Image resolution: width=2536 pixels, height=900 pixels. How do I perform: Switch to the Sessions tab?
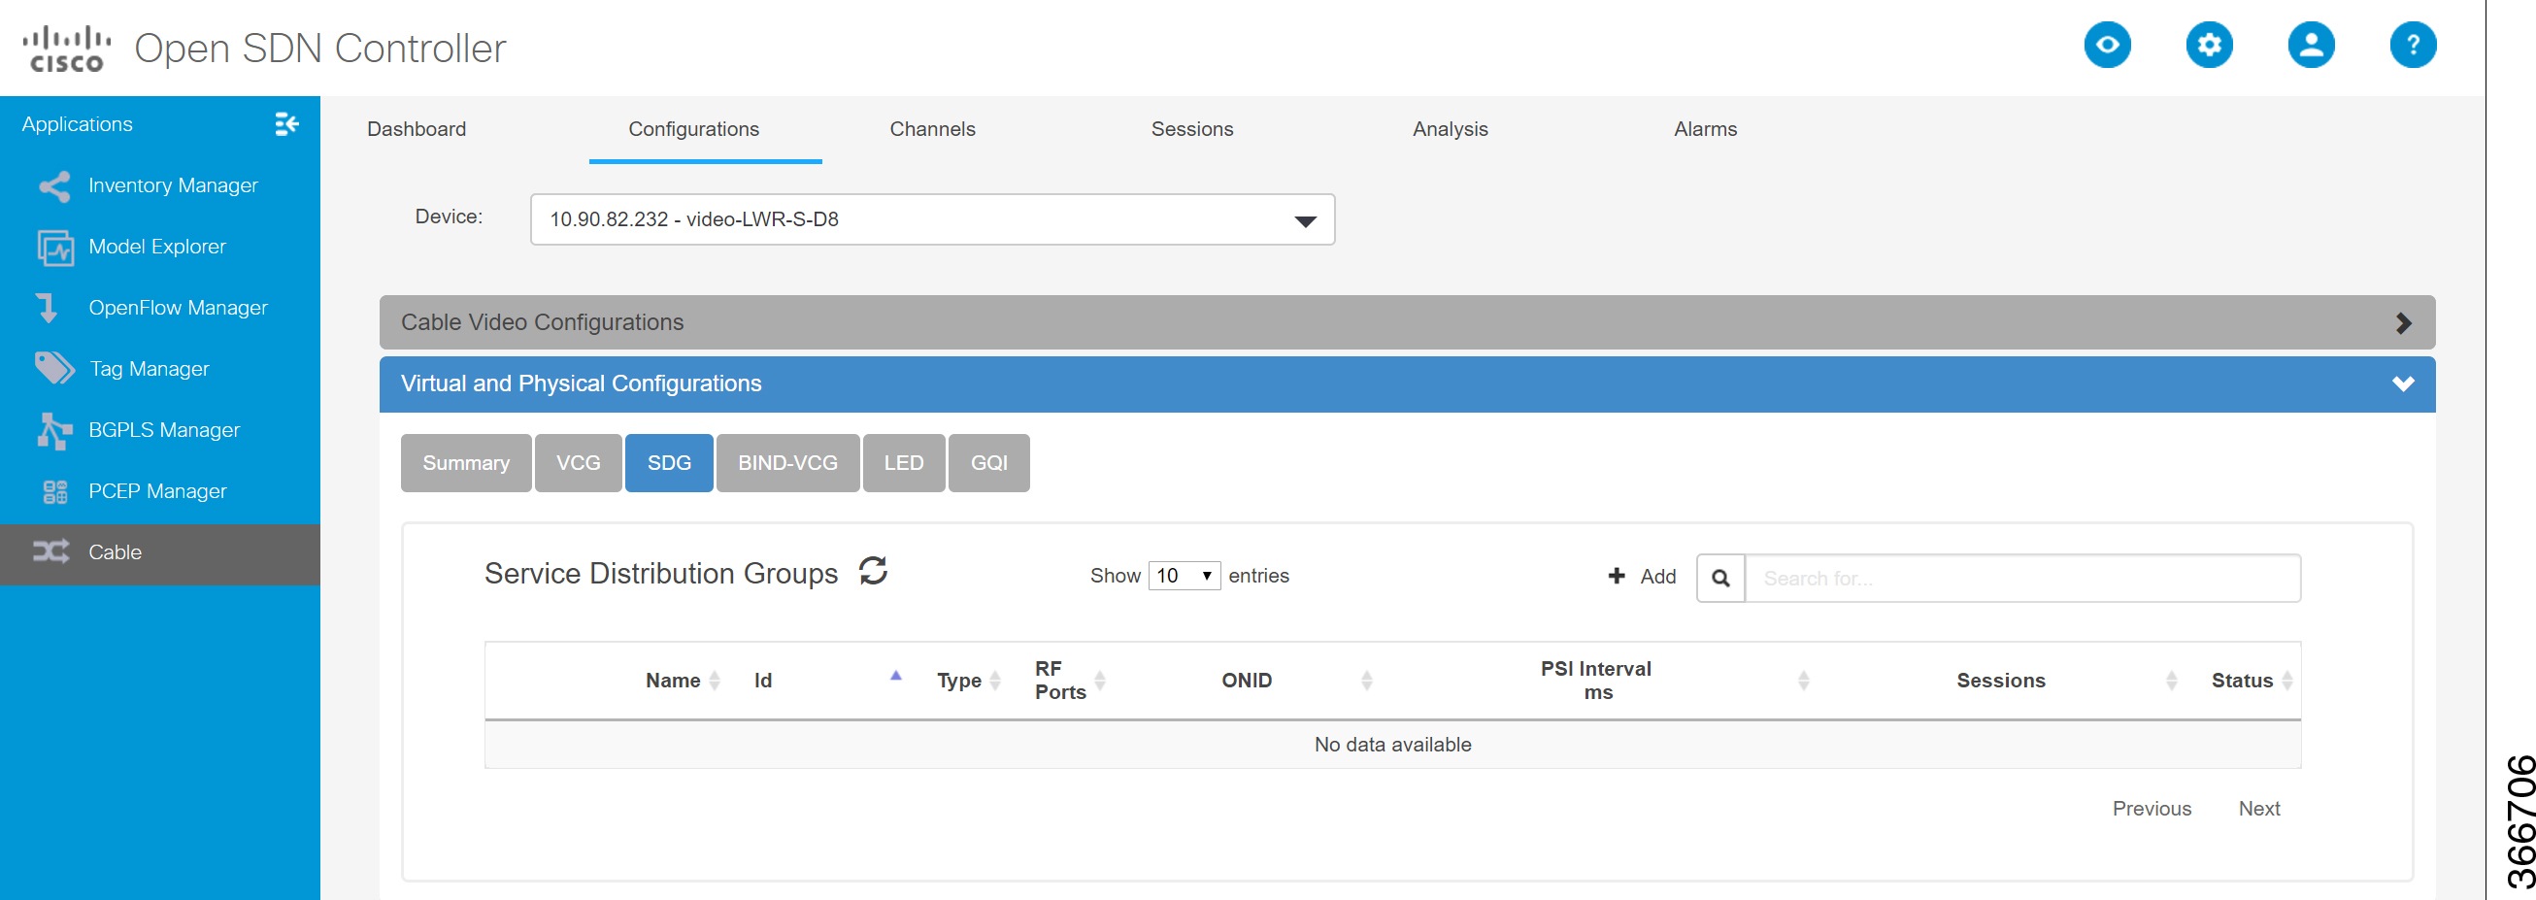tap(1192, 129)
